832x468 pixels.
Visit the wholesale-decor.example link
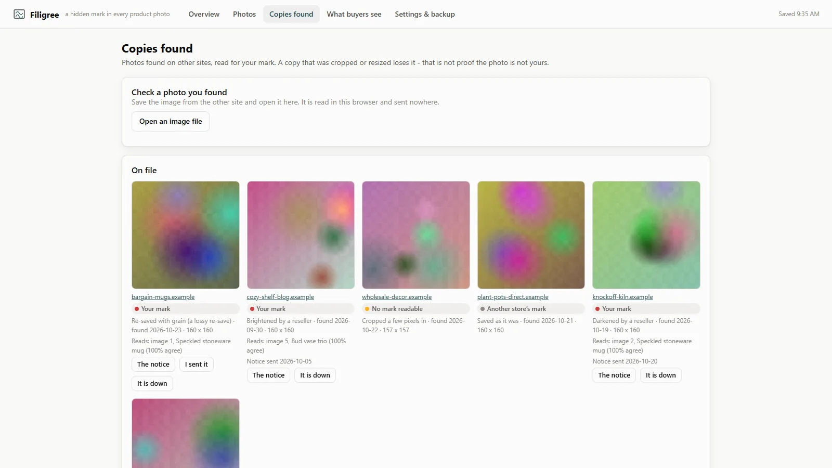click(397, 297)
